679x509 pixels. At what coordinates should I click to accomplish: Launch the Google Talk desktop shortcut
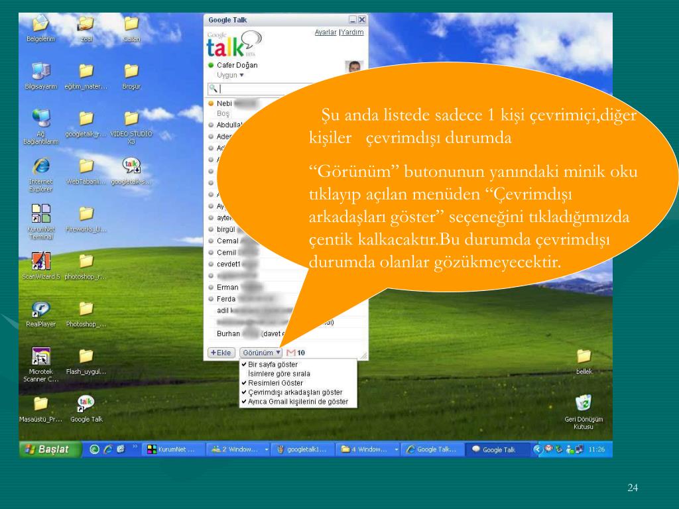[x=86, y=409]
